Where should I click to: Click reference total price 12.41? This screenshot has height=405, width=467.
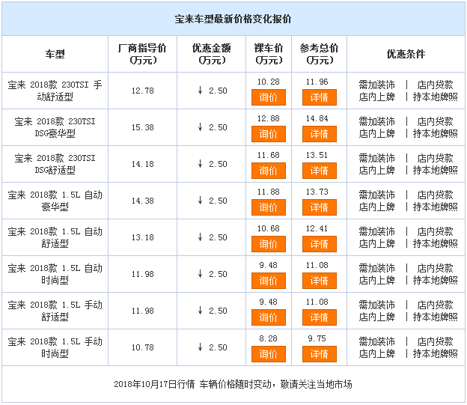317,228
